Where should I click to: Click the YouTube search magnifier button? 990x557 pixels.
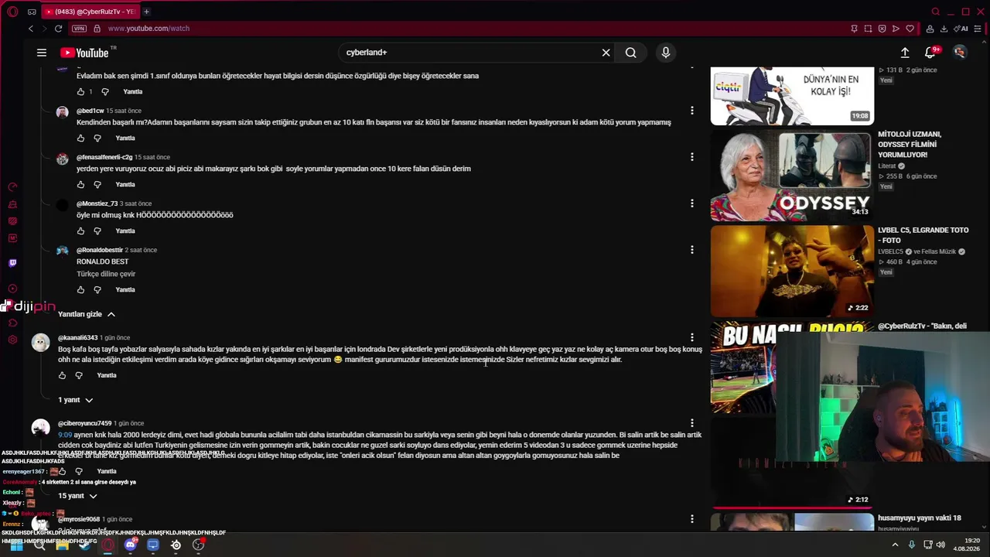(x=631, y=53)
